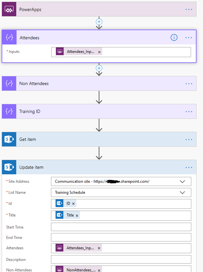Viewport: 203px width, 272px height.
Task: Open the Attendees action ellipsis menu
Action: click(189, 38)
